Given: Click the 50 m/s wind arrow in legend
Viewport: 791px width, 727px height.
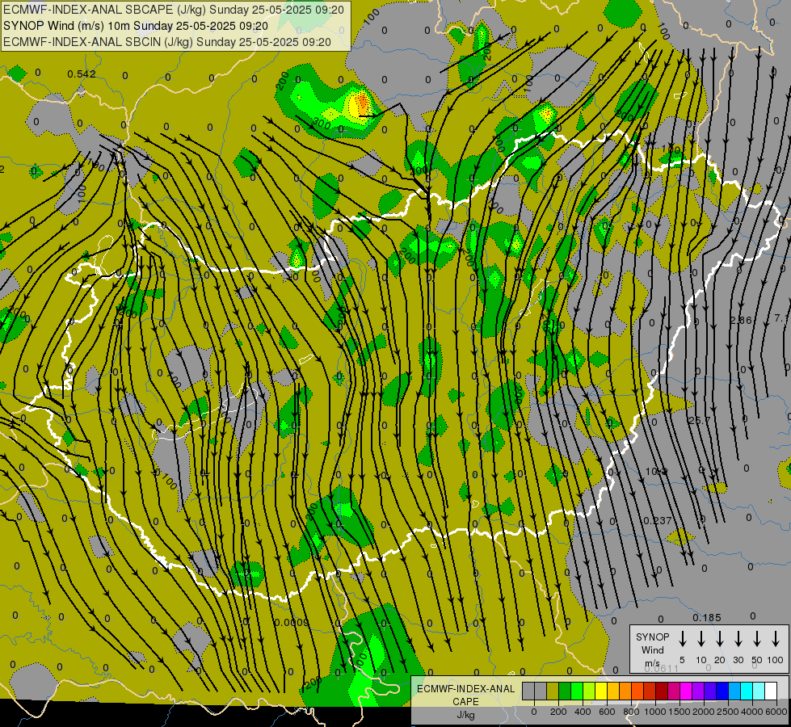Looking at the screenshot, I should [757, 639].
